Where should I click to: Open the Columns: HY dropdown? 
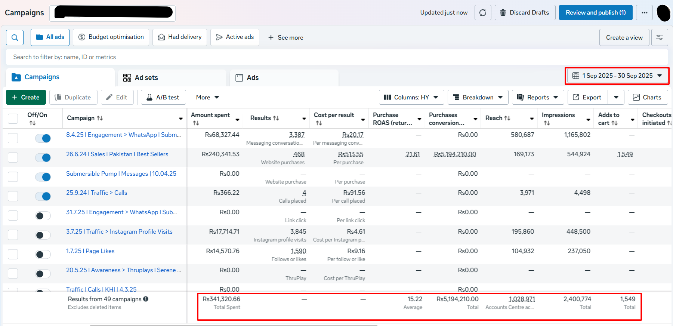411,98
